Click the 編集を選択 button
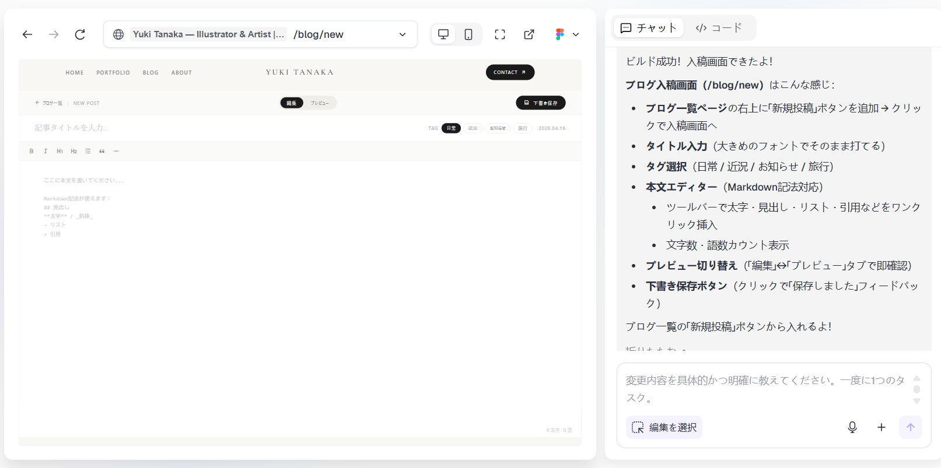The height and width of the screenshot is (468, 941). coord(664,427)
